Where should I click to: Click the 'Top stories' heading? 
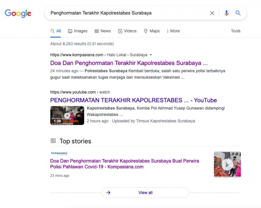(x=75, y=141)
